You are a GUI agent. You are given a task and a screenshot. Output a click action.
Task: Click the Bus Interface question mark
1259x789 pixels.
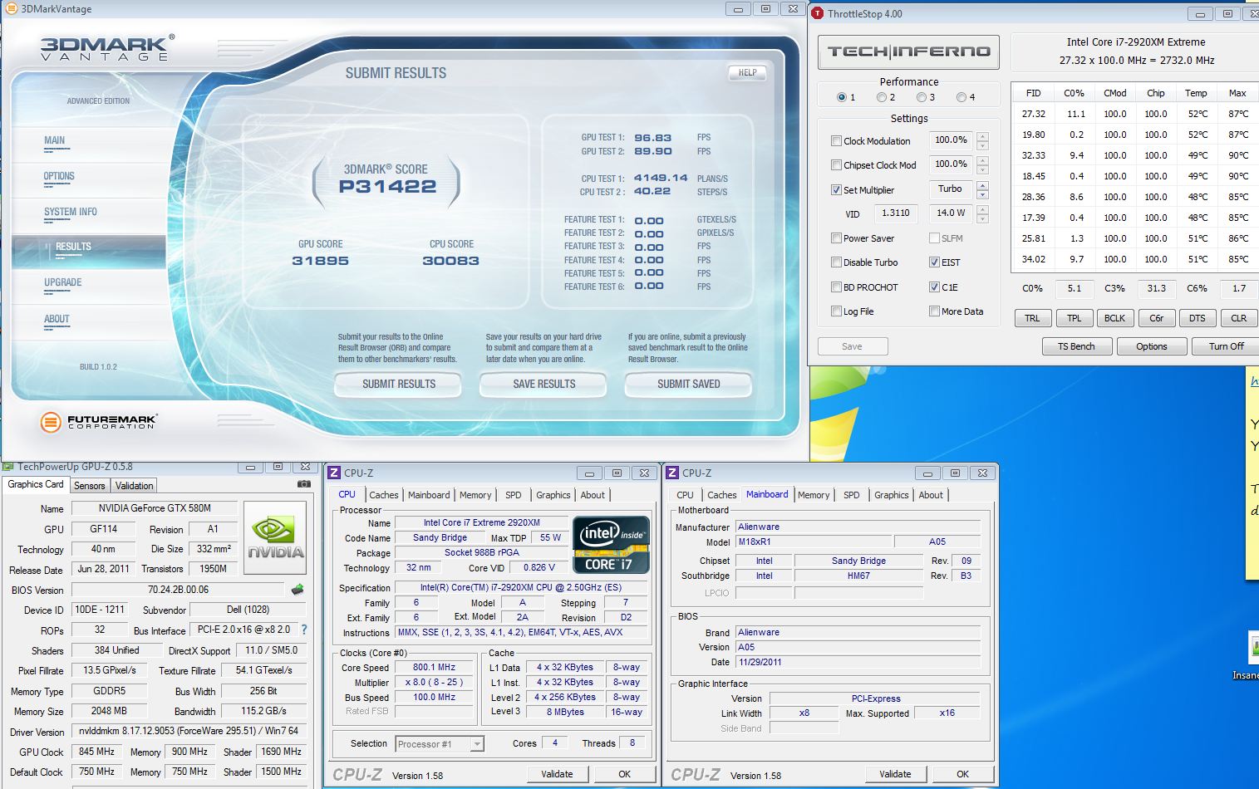(x=304, y=630)
